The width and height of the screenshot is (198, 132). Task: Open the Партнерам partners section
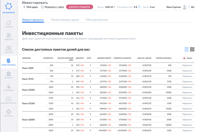[8, 87]
